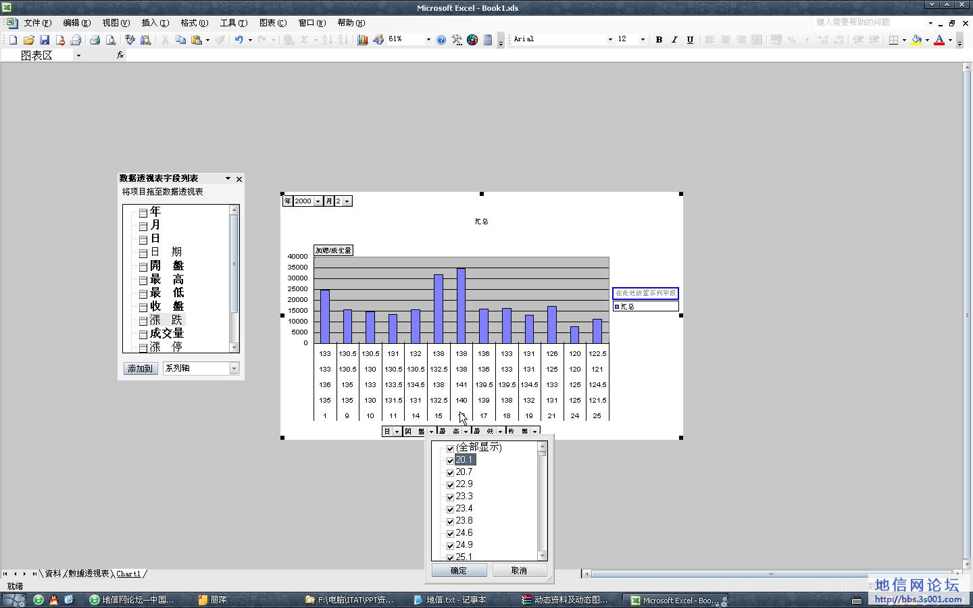Screen dimensions: 973x608
Task: Open the zoom 61% dropdown
Action: point(428,40)
